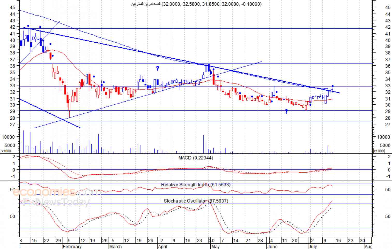The image size is (392, 249).
Task: Click the chart title showing 32.0000, 32.5800 values
Action: click(x=197, y=4)
